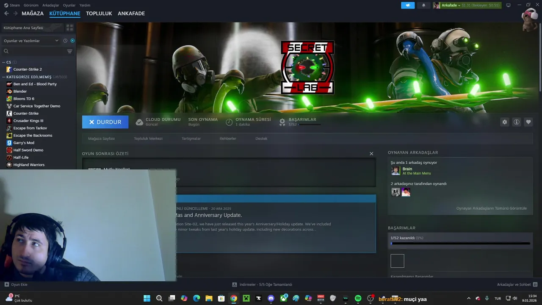Select Garry's Mod
The image size is (542, 305).
pos(24,143)
